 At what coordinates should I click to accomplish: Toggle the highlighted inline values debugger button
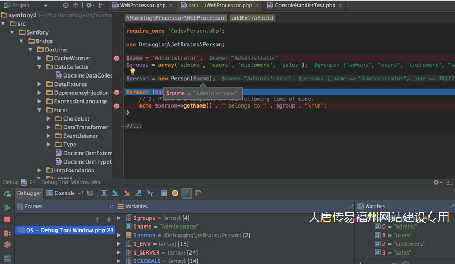tap(186, 193)
